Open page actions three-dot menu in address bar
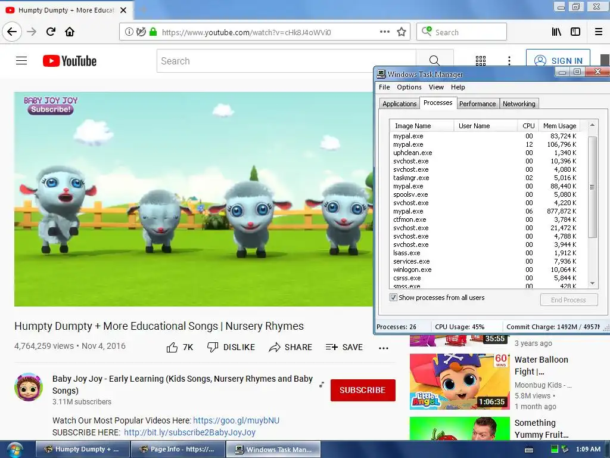The width and height of the screenshot is (610, 458). click(x=385, y=32)
